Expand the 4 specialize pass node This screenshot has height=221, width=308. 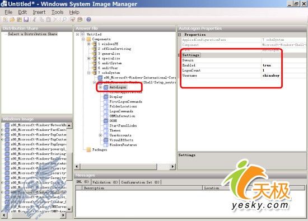89,58
